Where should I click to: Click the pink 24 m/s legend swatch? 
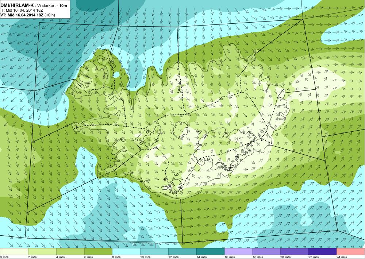[x=350, y=252]
